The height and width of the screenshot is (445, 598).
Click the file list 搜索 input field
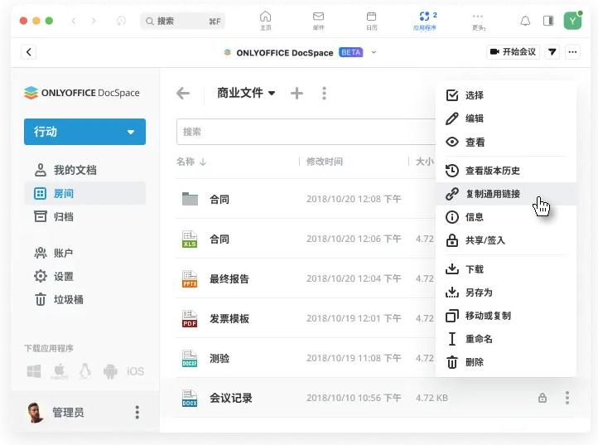click(306, 132)
